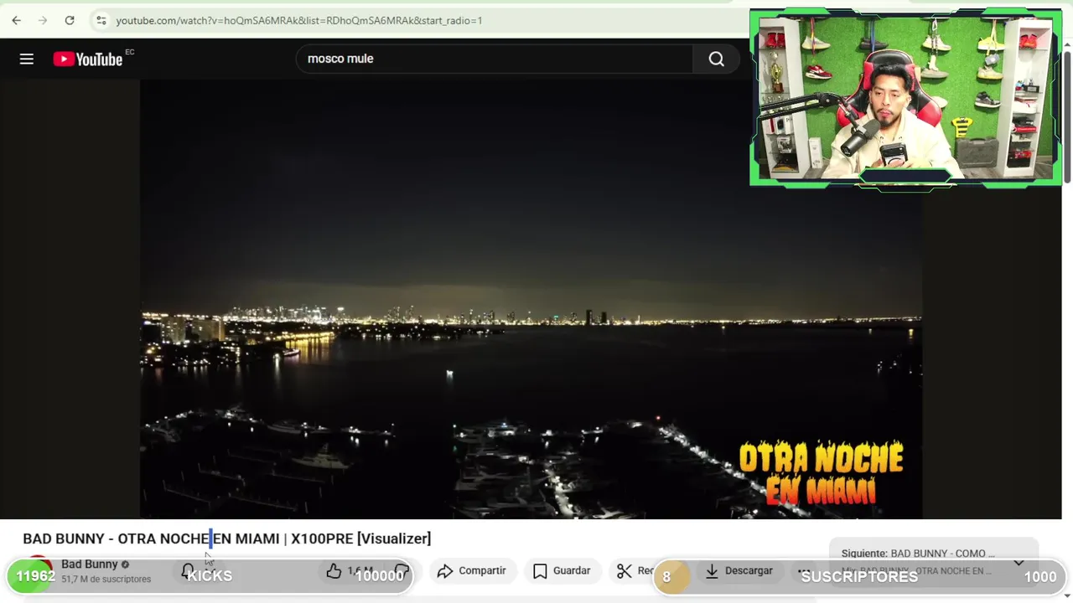Click the magnifying glass search button

(x=717, y=59)
